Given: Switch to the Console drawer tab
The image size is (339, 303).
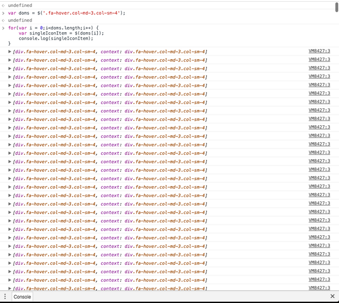Looking at the screenshot, I should click(22, 297).
